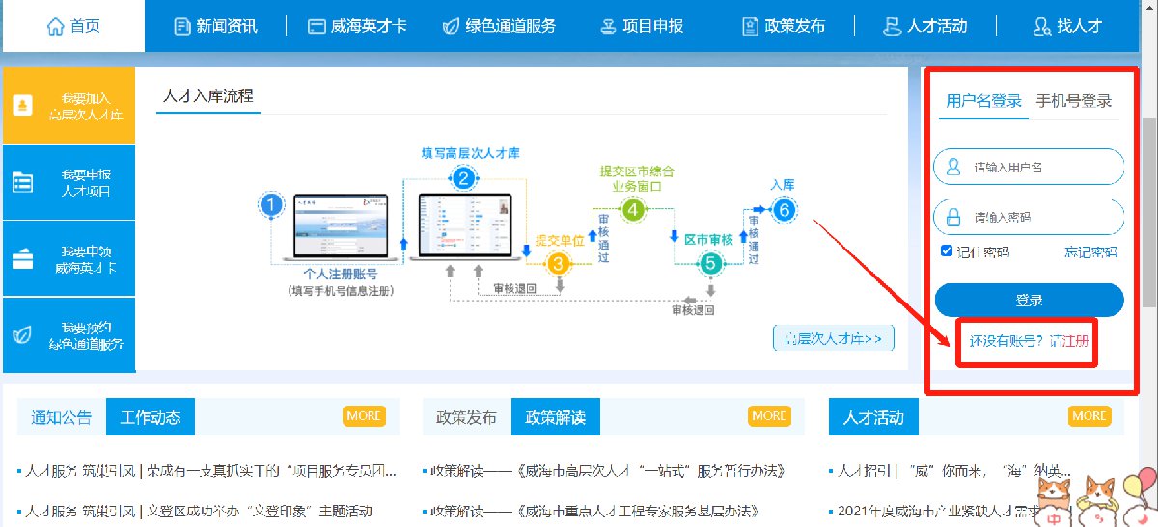This screenshot has width=1158, height=527.
Task: Click the 请输入用户名 username input field
Action: click(1042, 167)
